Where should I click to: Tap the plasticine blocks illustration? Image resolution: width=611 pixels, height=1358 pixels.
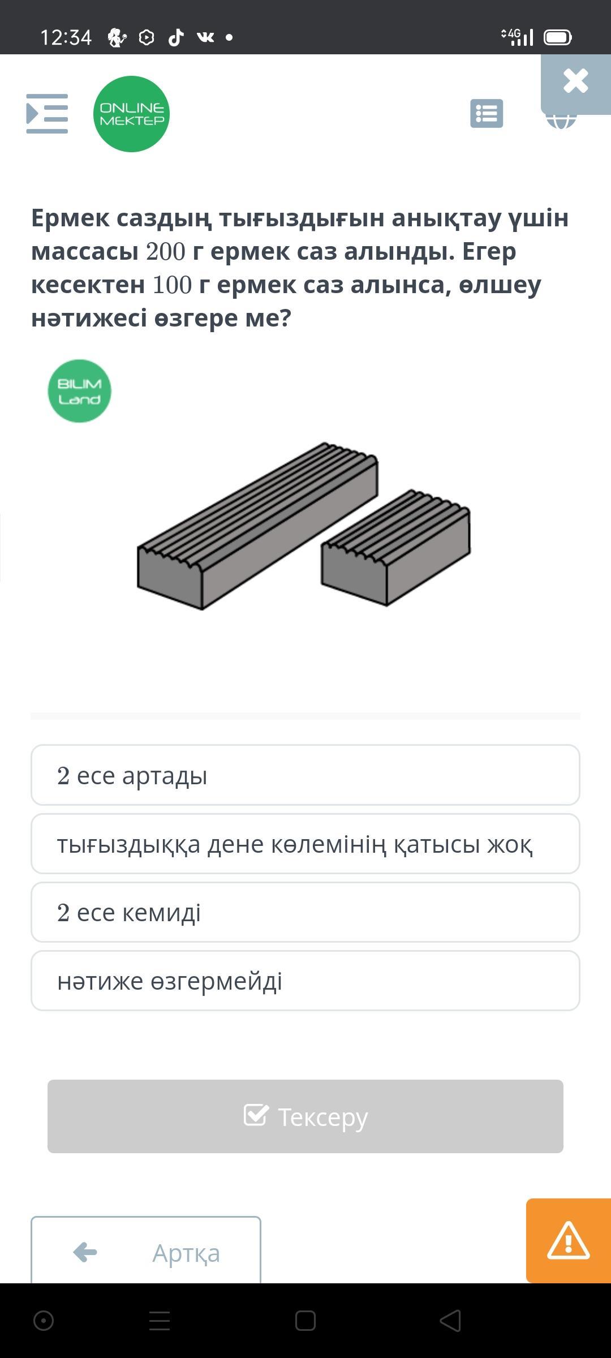pos(304,526)
